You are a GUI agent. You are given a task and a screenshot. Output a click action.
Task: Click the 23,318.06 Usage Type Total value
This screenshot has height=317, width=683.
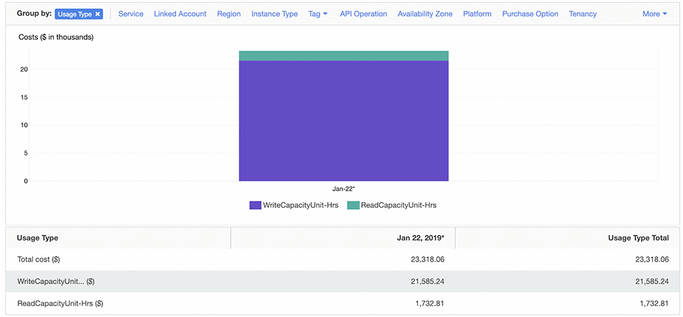(654, 260)
